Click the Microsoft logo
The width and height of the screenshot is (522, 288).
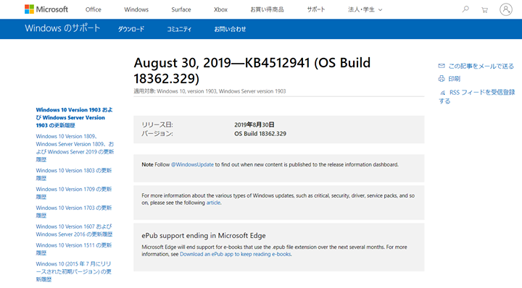click(46, 9)
